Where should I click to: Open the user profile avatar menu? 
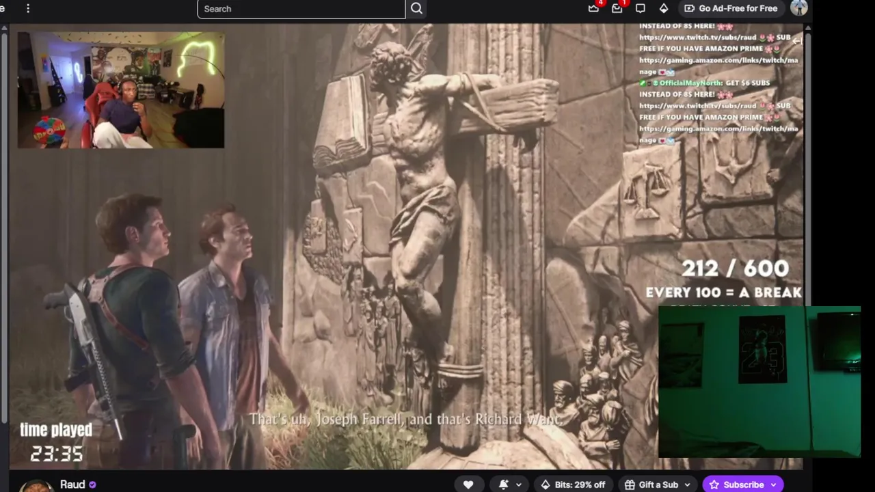[x=798, y=8]
